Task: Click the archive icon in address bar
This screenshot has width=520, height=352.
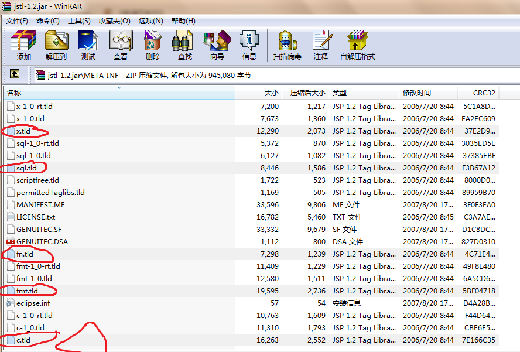Action: point(40,75)
